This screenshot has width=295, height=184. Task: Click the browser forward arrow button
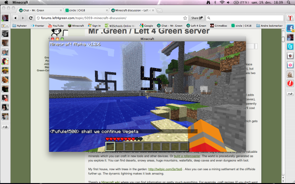[x=23, y=18]
